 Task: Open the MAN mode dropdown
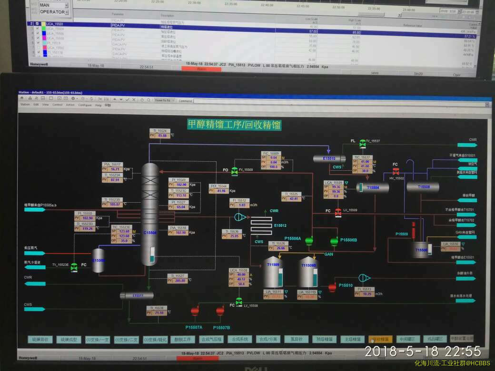tap(66, 5)
